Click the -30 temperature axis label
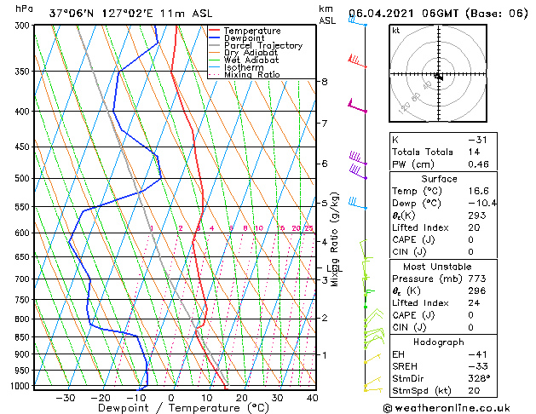This screenshot has height=414, width=536. pos(66,398)
